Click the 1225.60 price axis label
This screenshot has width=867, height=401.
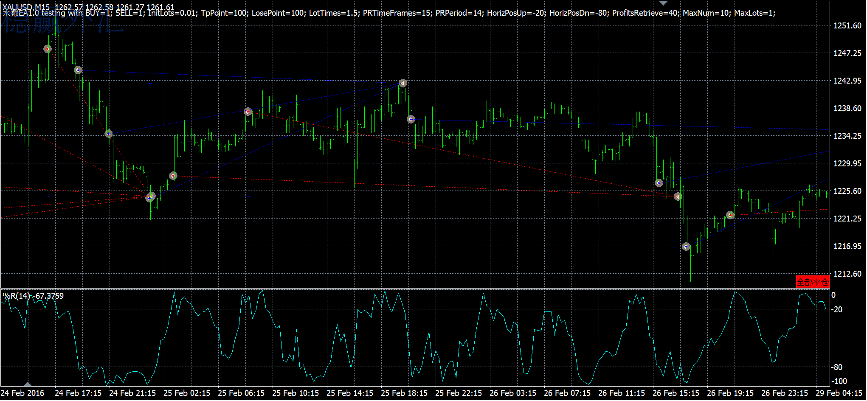[x=847, y=191]
